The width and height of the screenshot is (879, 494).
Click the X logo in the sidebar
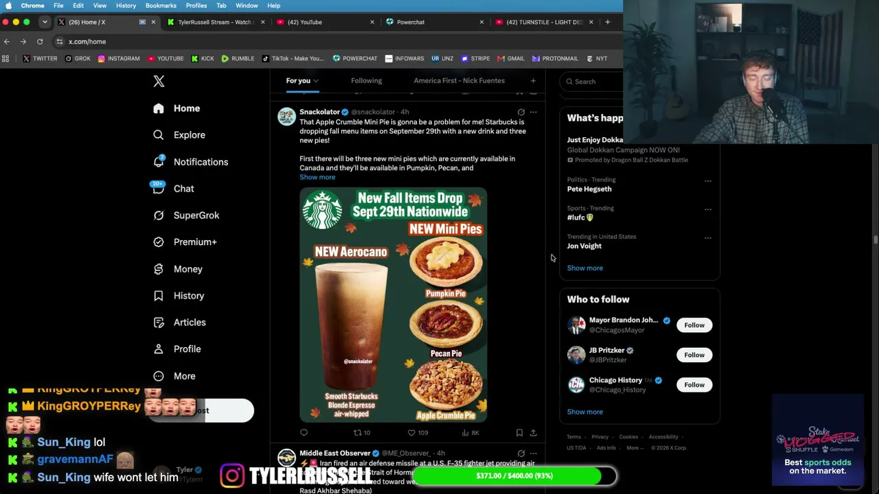point(159,81)
